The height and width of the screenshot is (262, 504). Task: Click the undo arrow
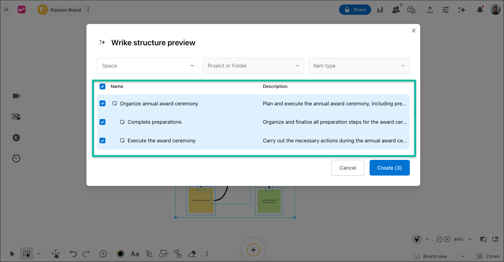pyautogui.click(x=73, y=254)
